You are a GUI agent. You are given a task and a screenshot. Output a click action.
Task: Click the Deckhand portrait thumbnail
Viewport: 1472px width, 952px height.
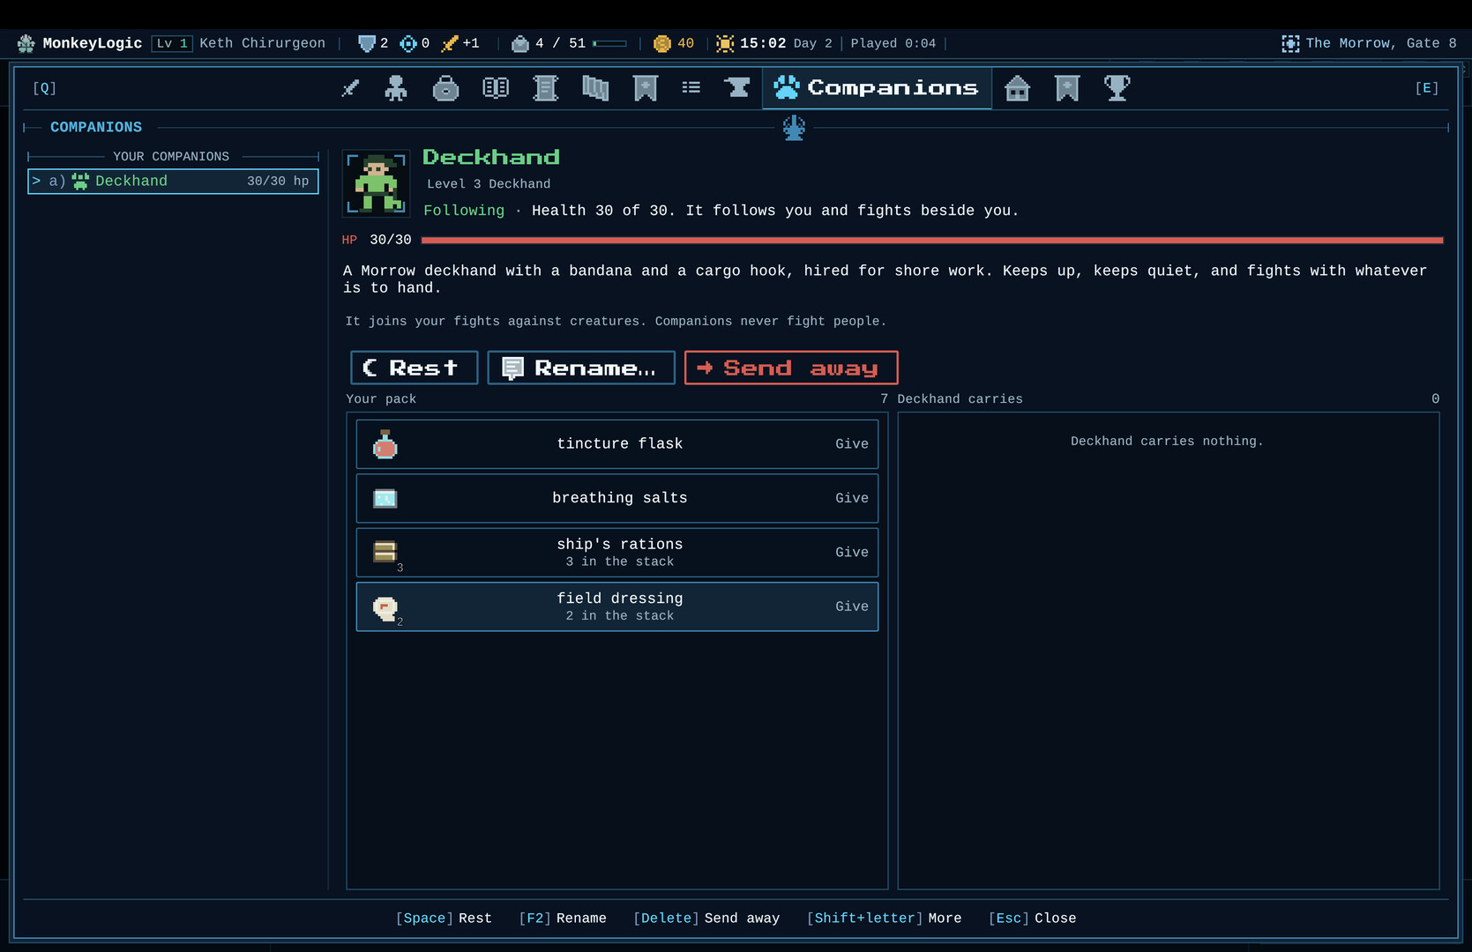click(x=377, y=183)
